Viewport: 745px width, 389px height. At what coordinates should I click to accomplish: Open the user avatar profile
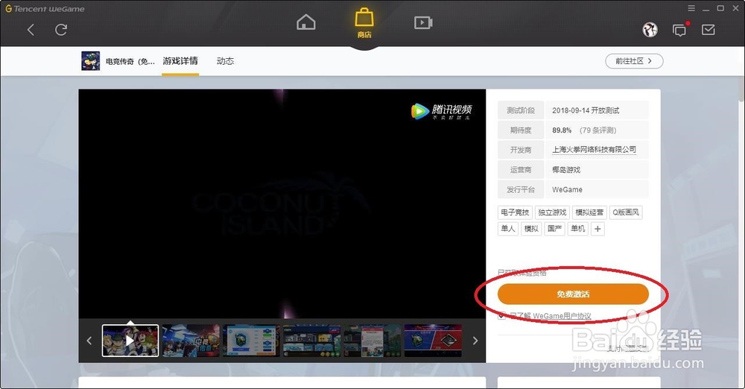coord(650,30)
